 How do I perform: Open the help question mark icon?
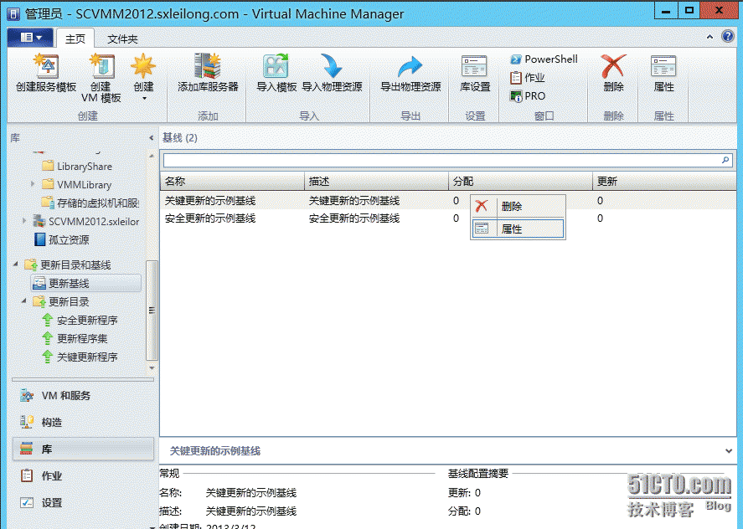tap(727, 36)
